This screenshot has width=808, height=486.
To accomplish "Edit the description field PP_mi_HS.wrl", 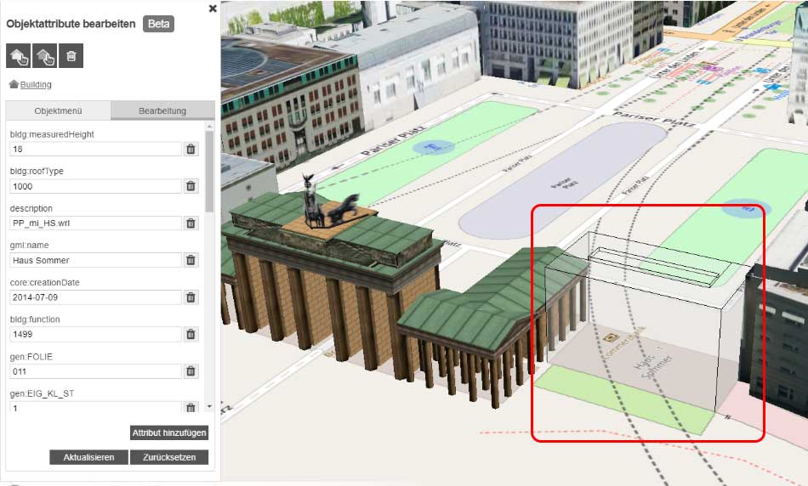I will click(x=96, y=223).
